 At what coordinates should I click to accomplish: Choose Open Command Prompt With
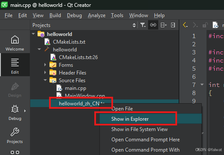point(151,150)
